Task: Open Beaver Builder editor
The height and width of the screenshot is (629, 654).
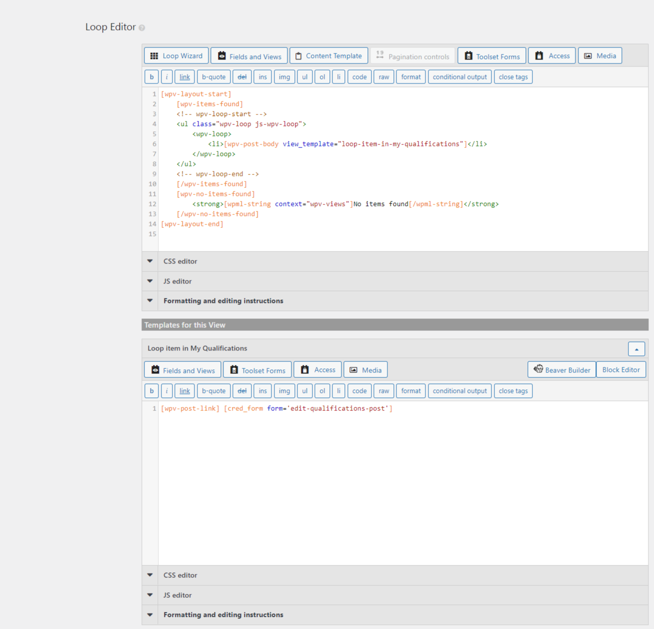Action: click(562, 370)
